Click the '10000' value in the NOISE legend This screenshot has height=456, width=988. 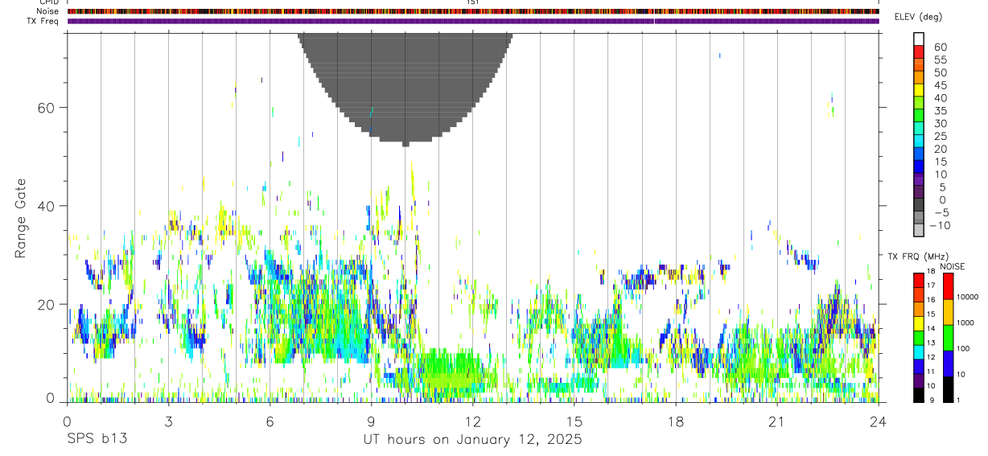[x=966, y=297]
